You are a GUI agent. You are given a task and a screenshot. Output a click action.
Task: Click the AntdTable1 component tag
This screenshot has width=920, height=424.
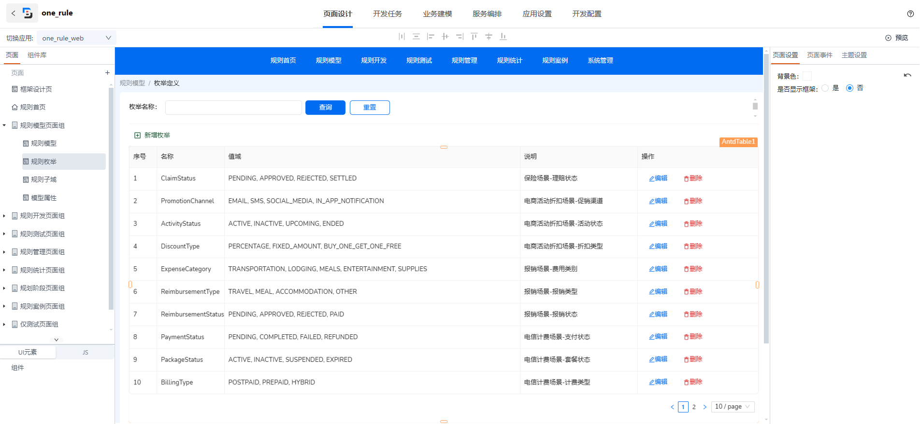[738, 142]
